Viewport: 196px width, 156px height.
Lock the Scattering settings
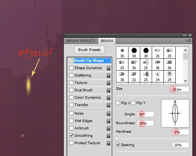(109, 75)
